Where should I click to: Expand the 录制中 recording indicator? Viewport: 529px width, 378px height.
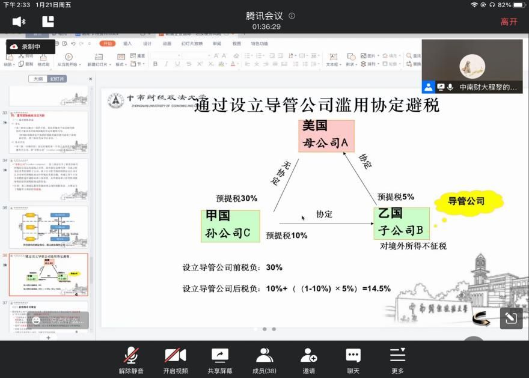coord(30,47)
